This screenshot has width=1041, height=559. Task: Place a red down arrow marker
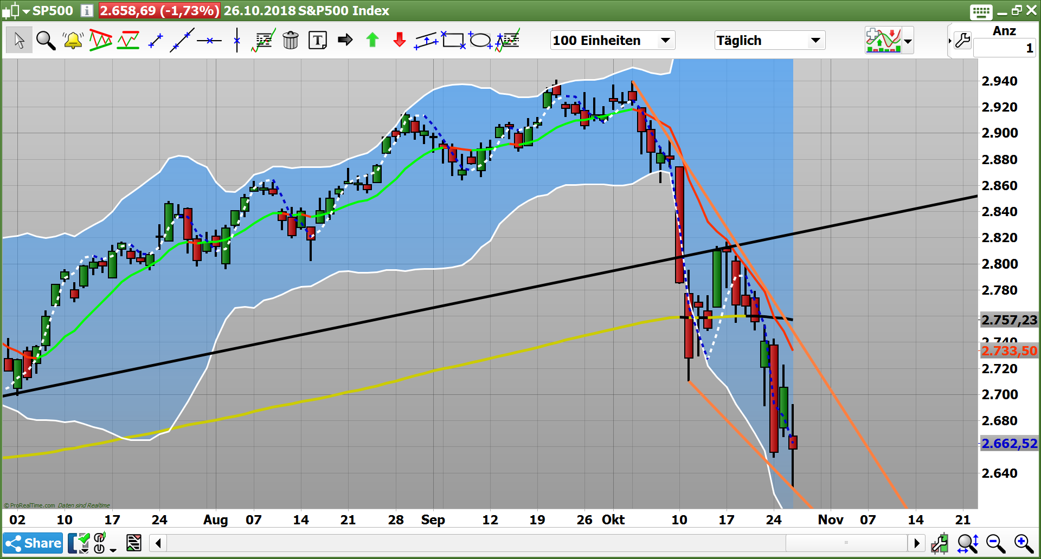tap(399, 40)
